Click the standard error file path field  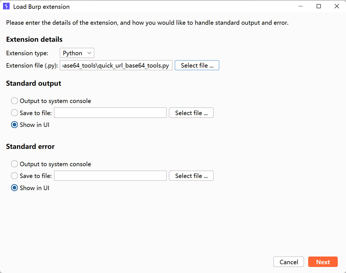tap(110, 176)
